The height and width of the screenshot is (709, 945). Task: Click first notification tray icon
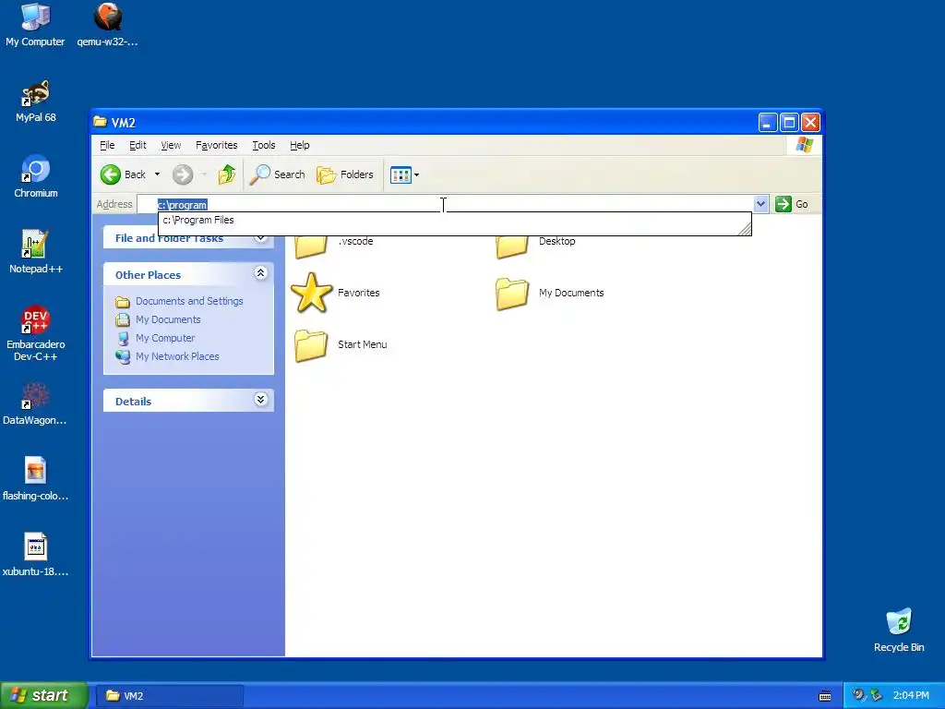tap(859, 695)
